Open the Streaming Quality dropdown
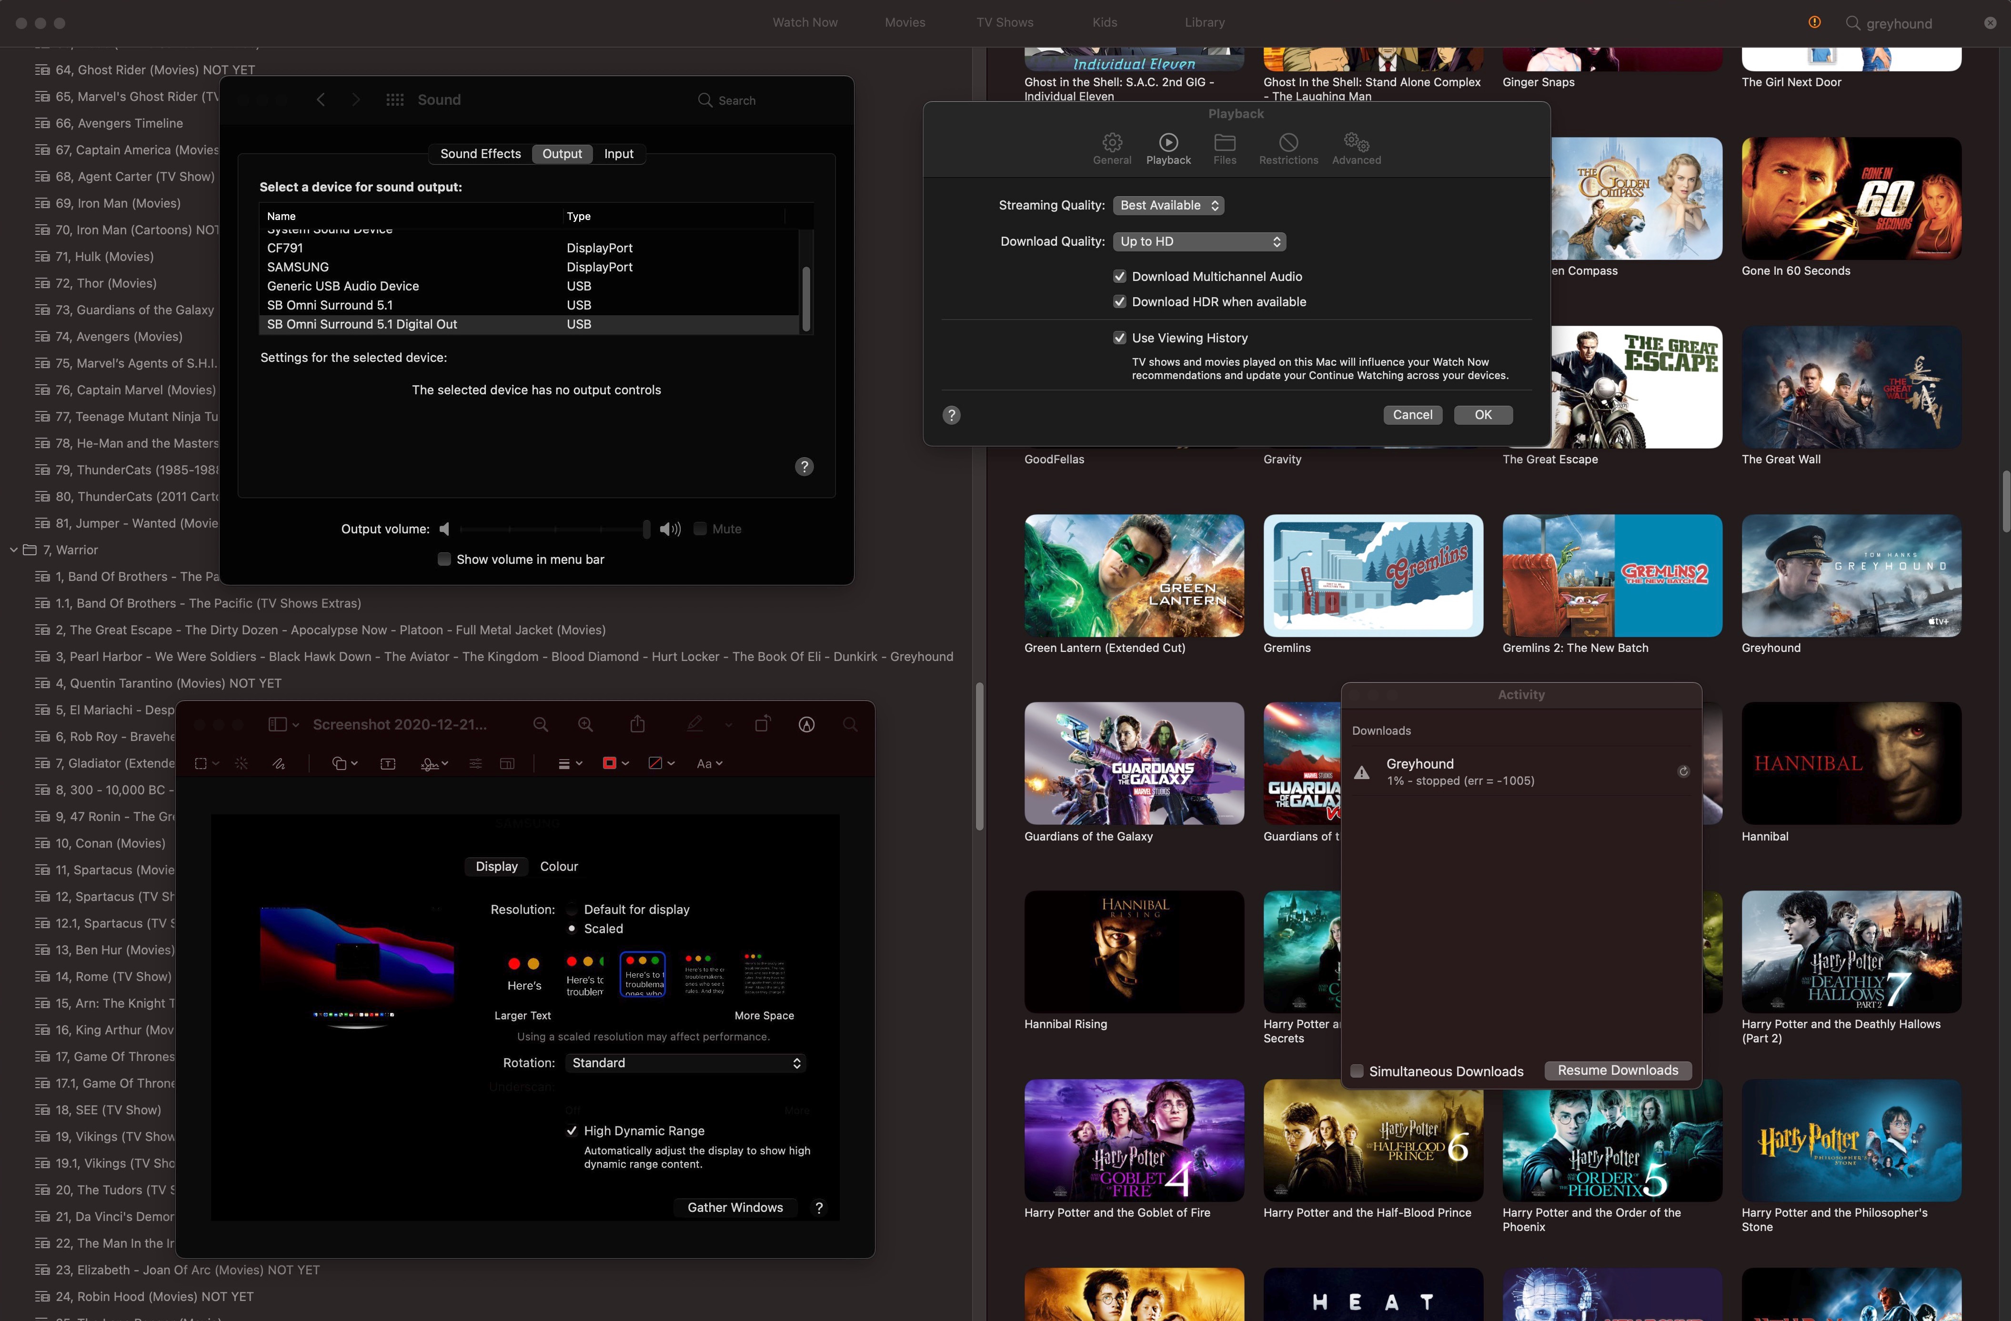The width and height of the screenshot is (2011, 1321). pos(1168,205)
